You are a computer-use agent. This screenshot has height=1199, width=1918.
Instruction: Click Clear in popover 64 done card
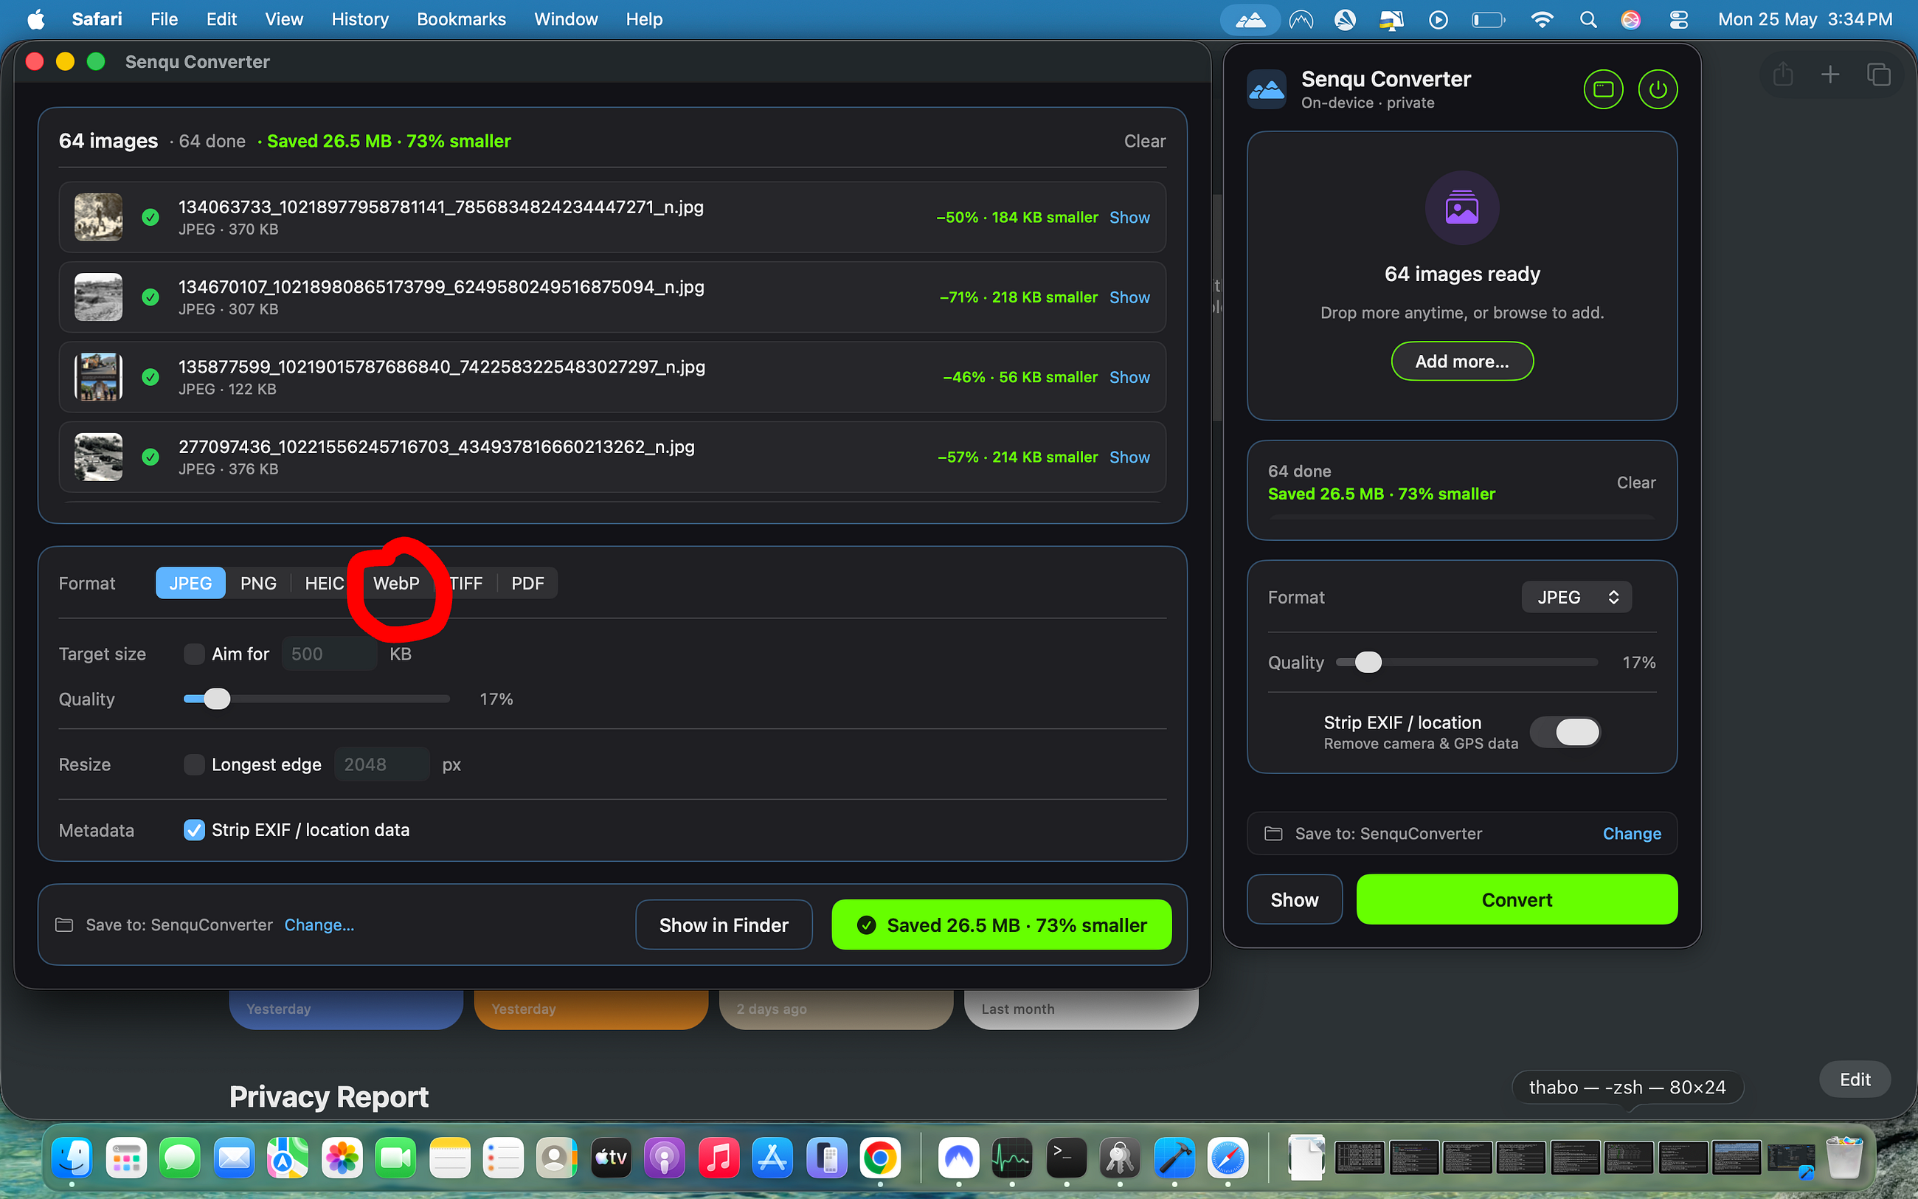[1636, 482]
